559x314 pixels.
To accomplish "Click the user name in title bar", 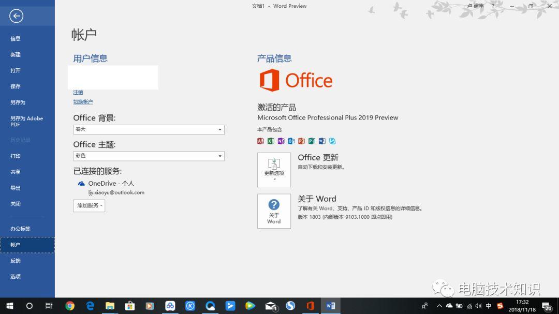I will (x=475, y=6).
